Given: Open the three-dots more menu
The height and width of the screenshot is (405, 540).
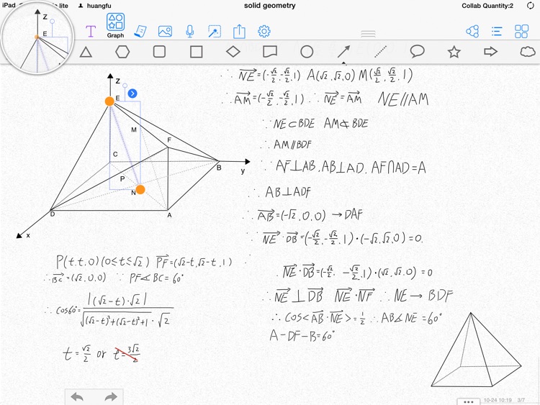Looking at the screenshot, I should 469,401.
